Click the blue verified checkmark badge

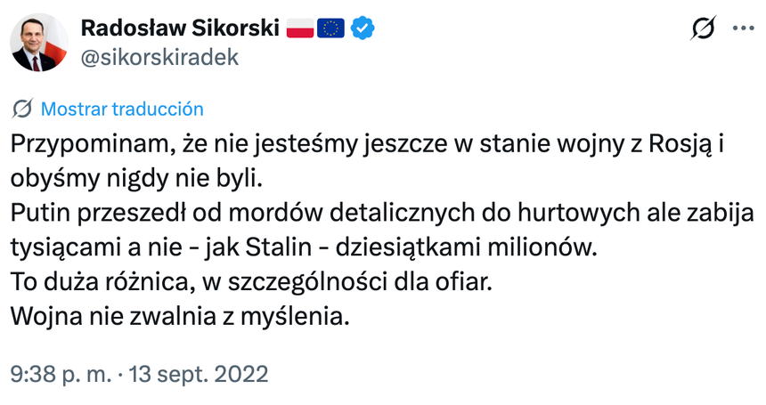pyautogui.click(x=361, y=28)
